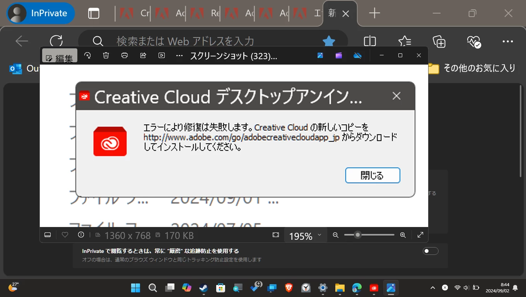
Task: Open the Windows Start menu
Action: point(136,288)
